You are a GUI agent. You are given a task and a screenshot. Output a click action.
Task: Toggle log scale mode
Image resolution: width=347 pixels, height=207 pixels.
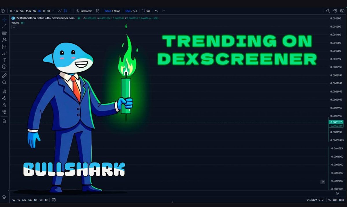(335, 200)
